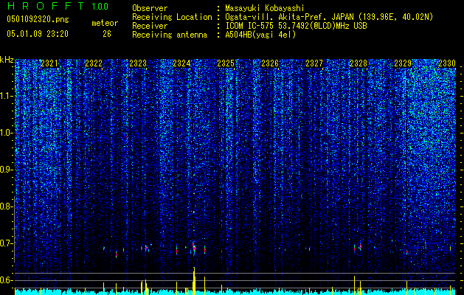Viewport: 464px width, 295px height.
Task: Click the antenna value A504HB(yagi 4el)
Action: pyautogui.click(x=260, y=35)
